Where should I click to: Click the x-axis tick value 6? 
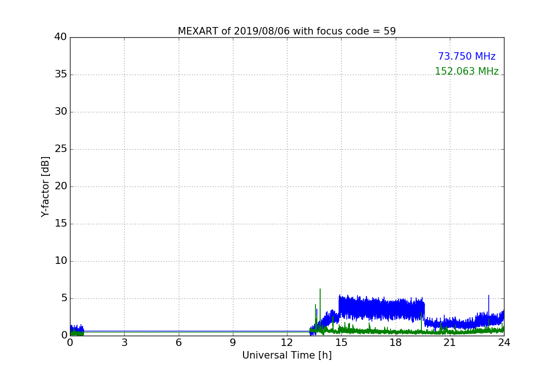point(178,343)
